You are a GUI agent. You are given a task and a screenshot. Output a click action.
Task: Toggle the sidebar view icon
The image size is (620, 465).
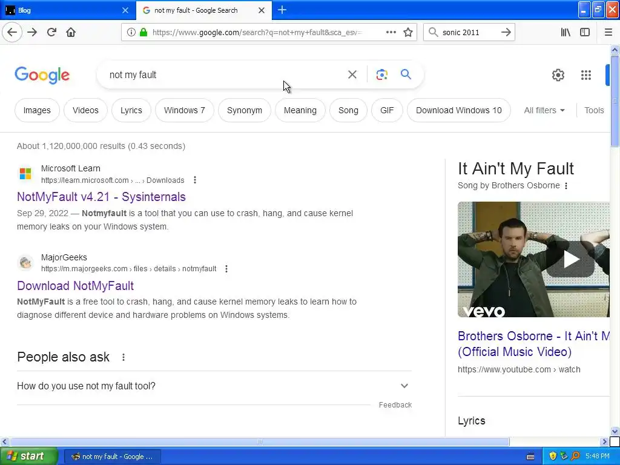point(585,32)
